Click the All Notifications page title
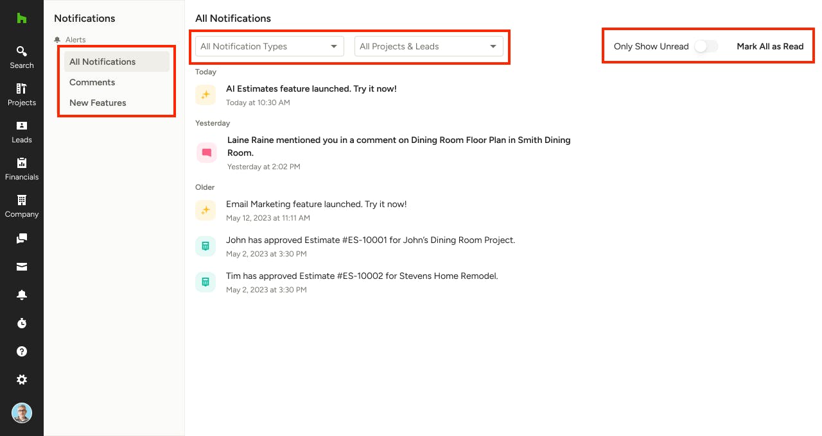Viewport: 822px width, 436px height. 233,18
